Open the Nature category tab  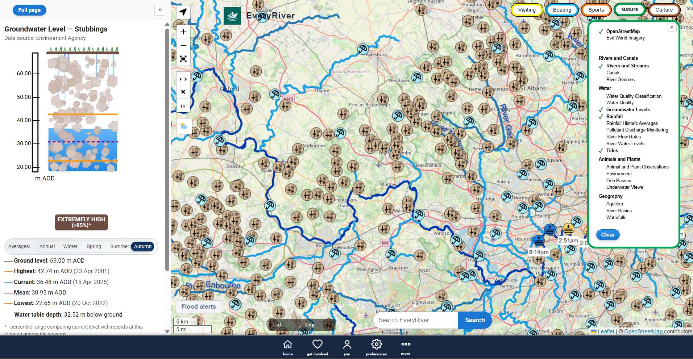[630, 9]
